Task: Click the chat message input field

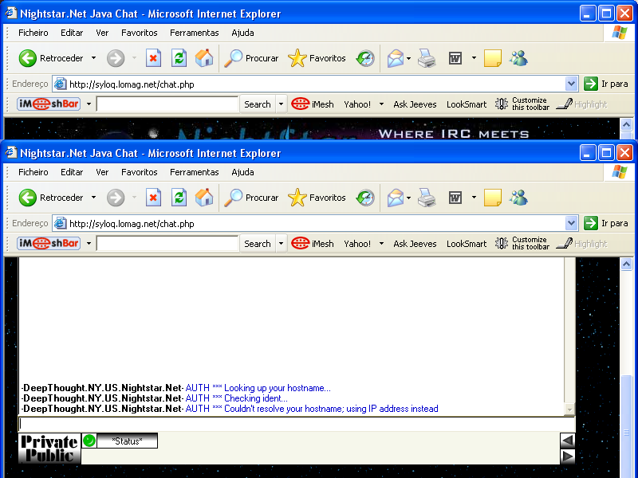Action: 297,424
